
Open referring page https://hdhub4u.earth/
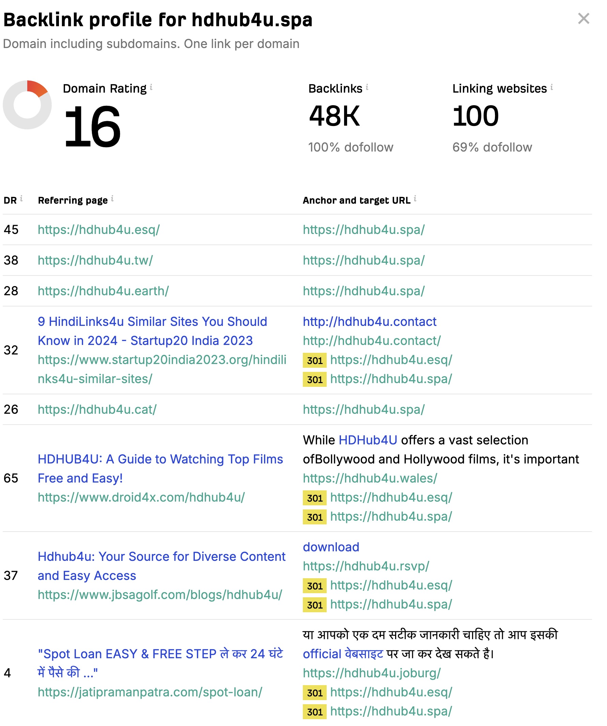(x=103, y=291)
